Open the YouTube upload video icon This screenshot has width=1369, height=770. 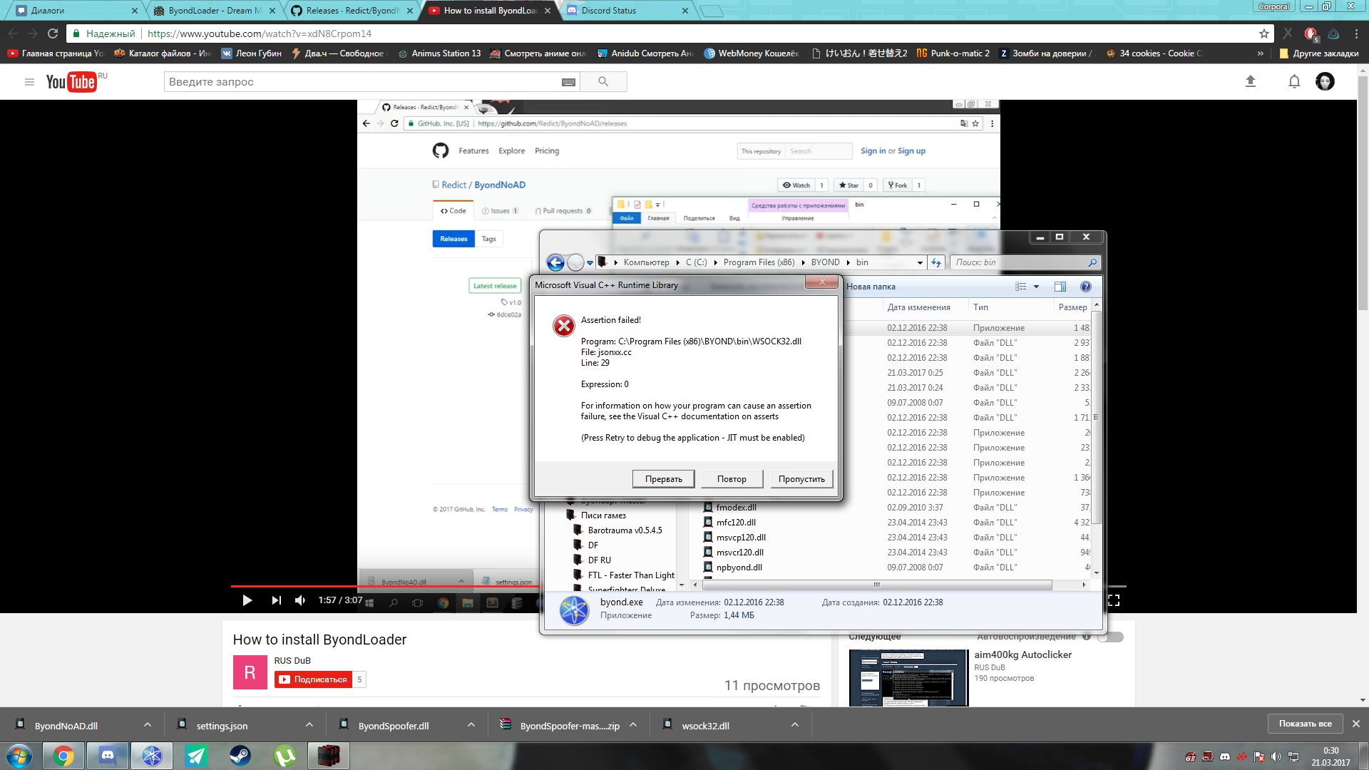(x=1250, y=82)
